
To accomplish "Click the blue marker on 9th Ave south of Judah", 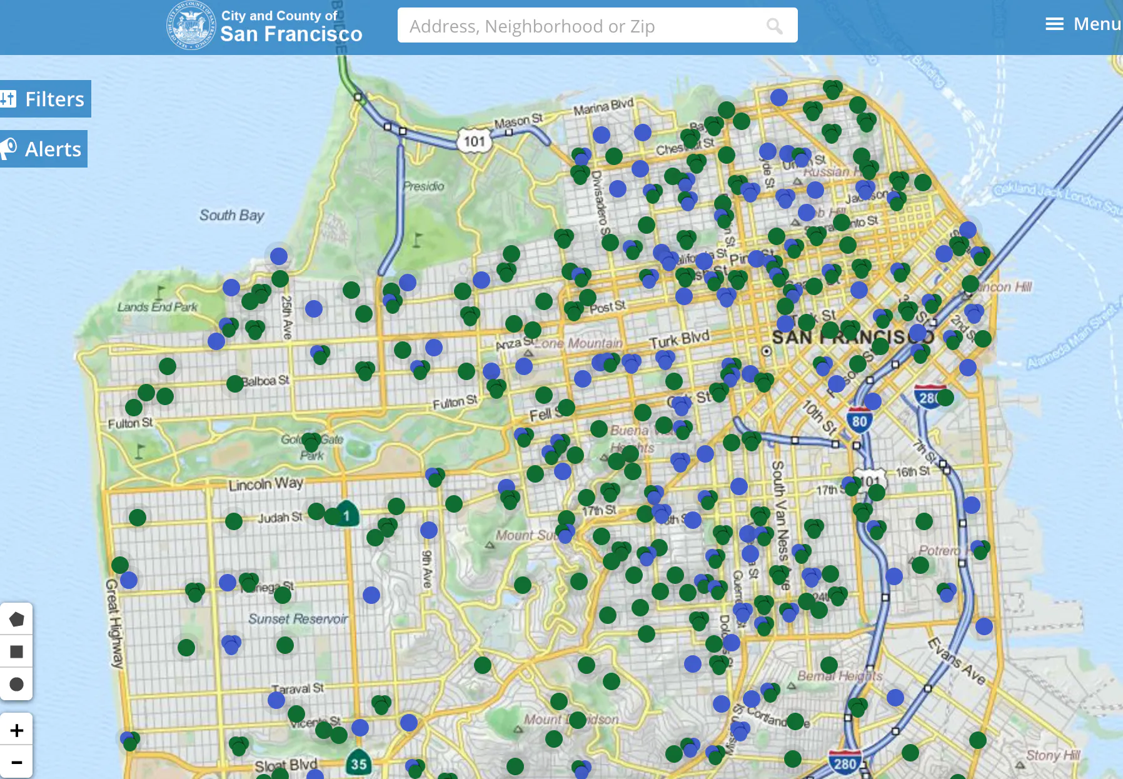I will (x=429, y=530).
